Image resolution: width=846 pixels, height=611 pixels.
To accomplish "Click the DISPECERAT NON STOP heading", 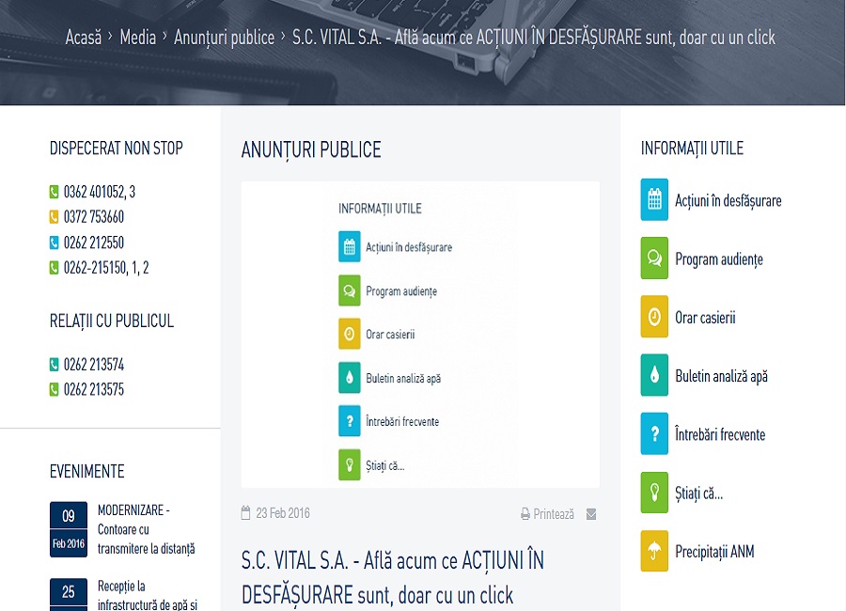I will (116, 148).
